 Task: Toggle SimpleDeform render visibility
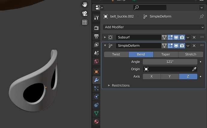click(182, 46)
